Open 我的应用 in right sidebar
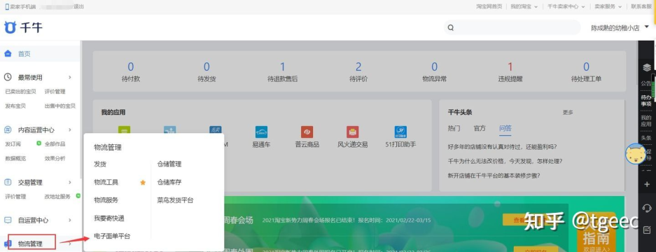Screen dimensions: 656x252 pos(646,121)
